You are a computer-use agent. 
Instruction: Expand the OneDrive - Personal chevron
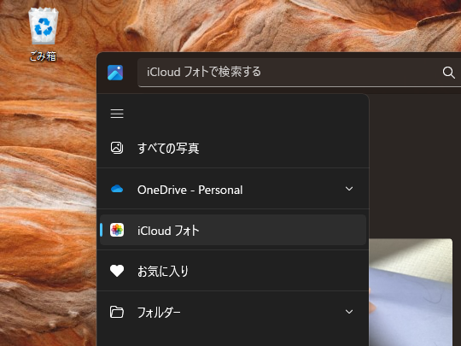349,189
